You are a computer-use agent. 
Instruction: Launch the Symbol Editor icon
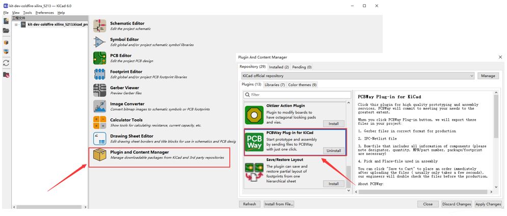[x=100, y=42]
